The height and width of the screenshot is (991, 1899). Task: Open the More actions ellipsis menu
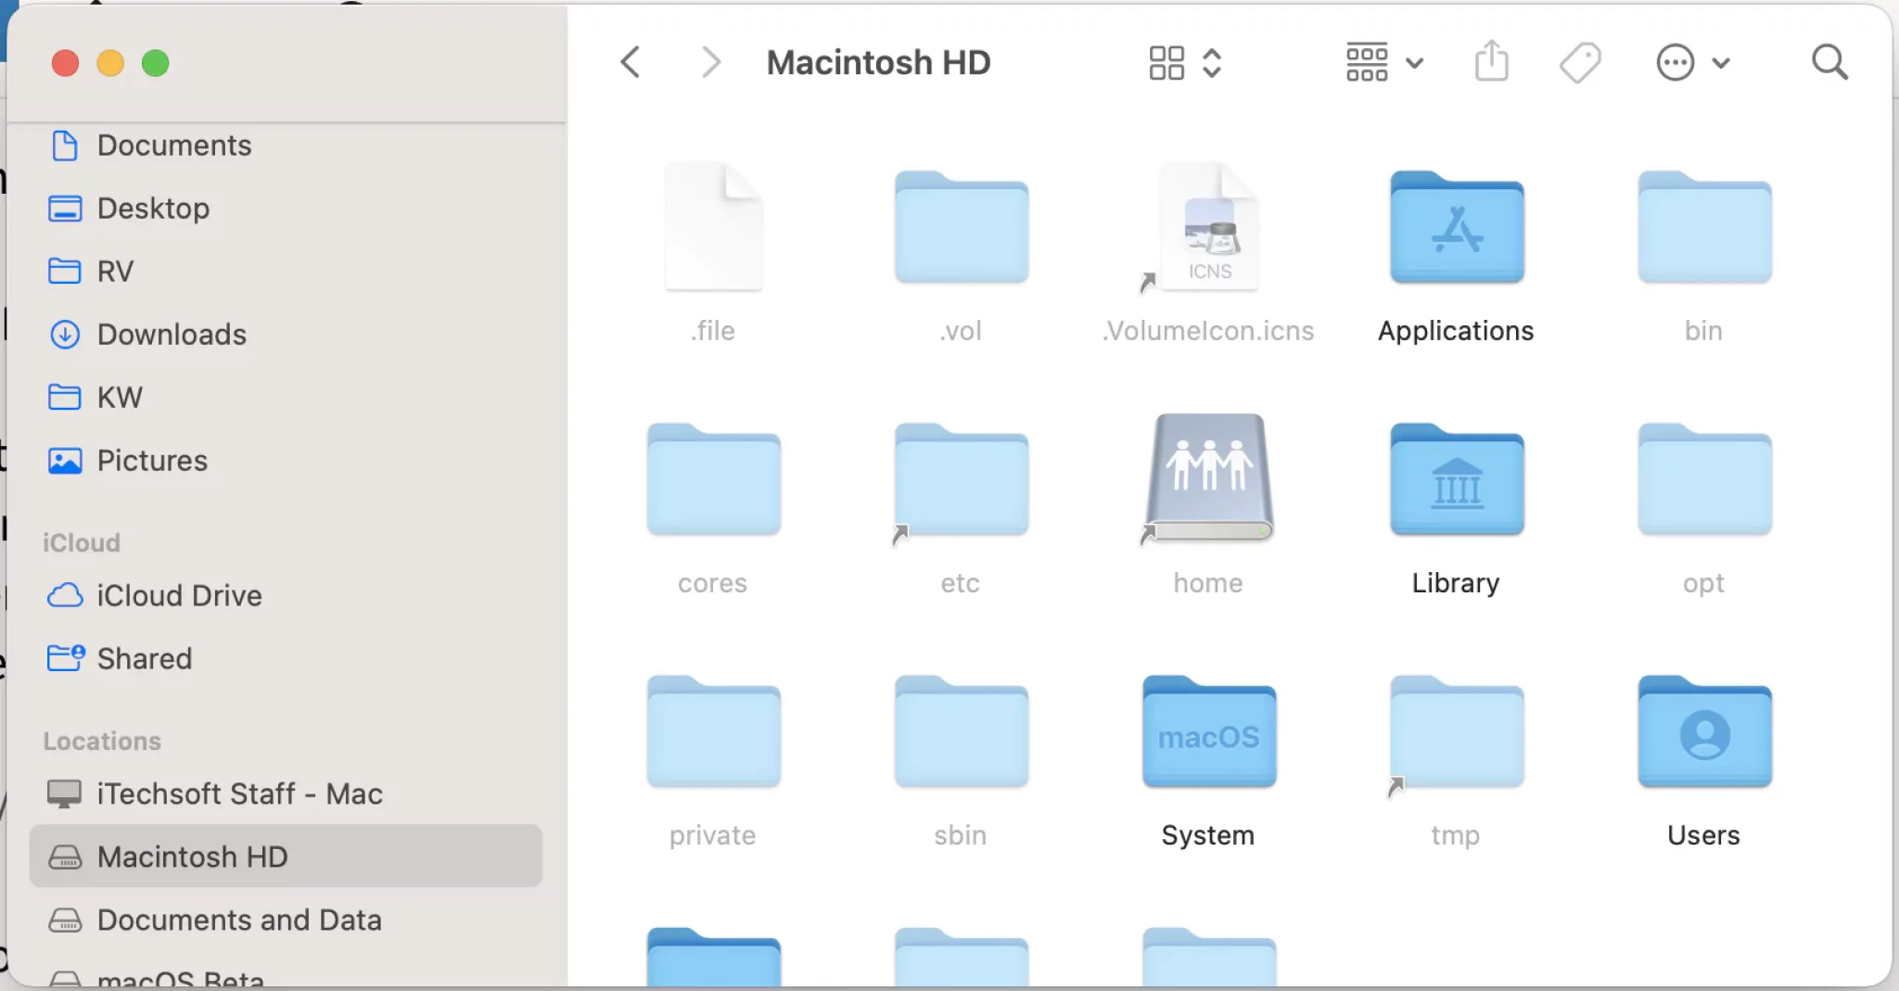(1692, 63)
